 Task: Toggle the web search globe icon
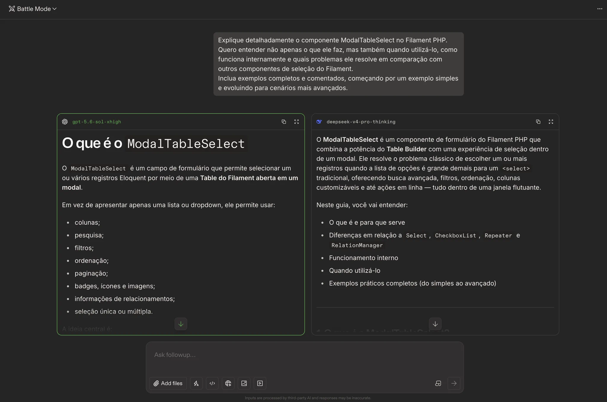(228, 383)
